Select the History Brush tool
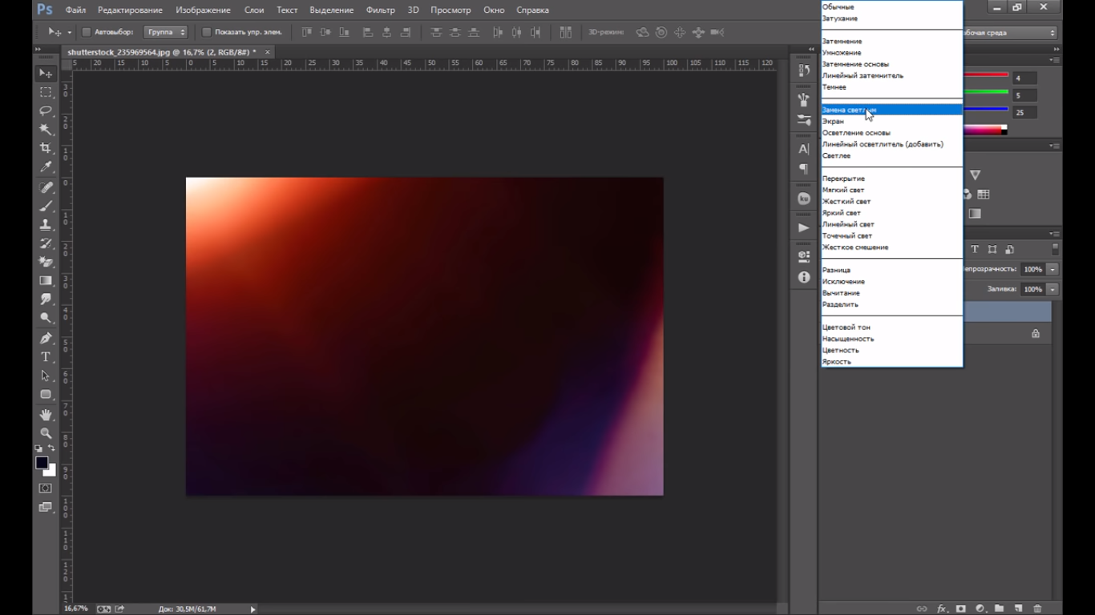 point(46,243)
